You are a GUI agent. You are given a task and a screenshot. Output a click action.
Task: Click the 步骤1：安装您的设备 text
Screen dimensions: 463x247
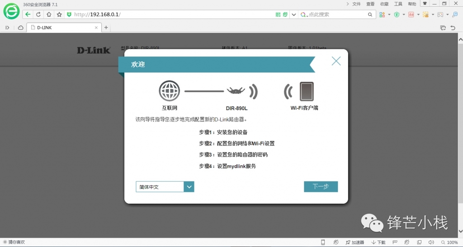pyautogui.click(x=223, y=132)
